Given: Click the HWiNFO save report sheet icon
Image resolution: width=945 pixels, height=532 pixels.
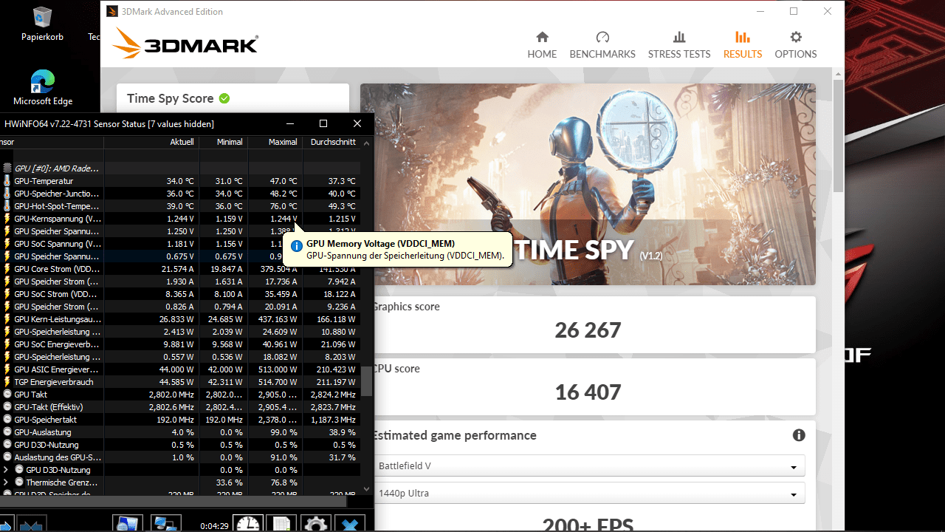Looking at the screenshot, I should click(281, 524).
